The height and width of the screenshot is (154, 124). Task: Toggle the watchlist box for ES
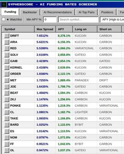point(7,131)
